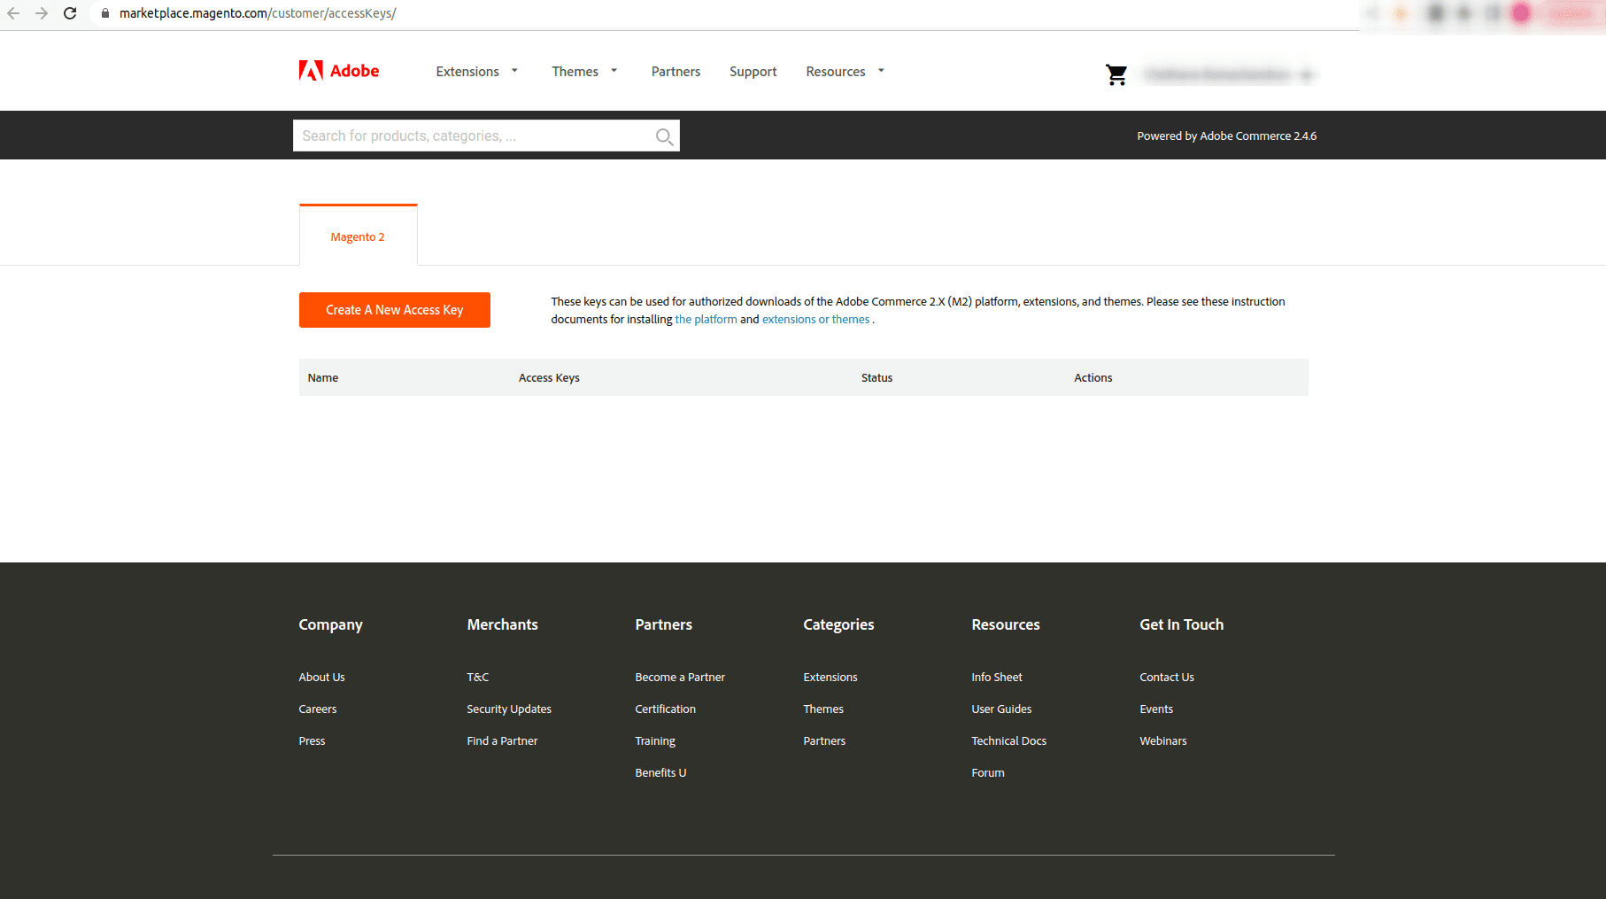Open Security Updates footer link
This screenshot has height=899, width=1606.
click(x=509, y=709)
